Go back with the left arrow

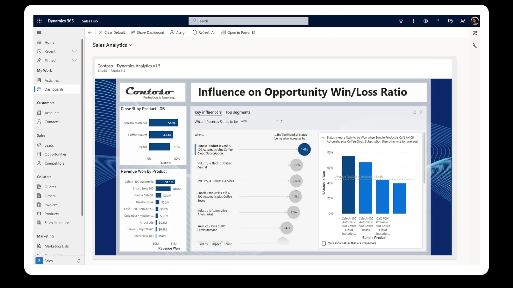click(90, 32)
